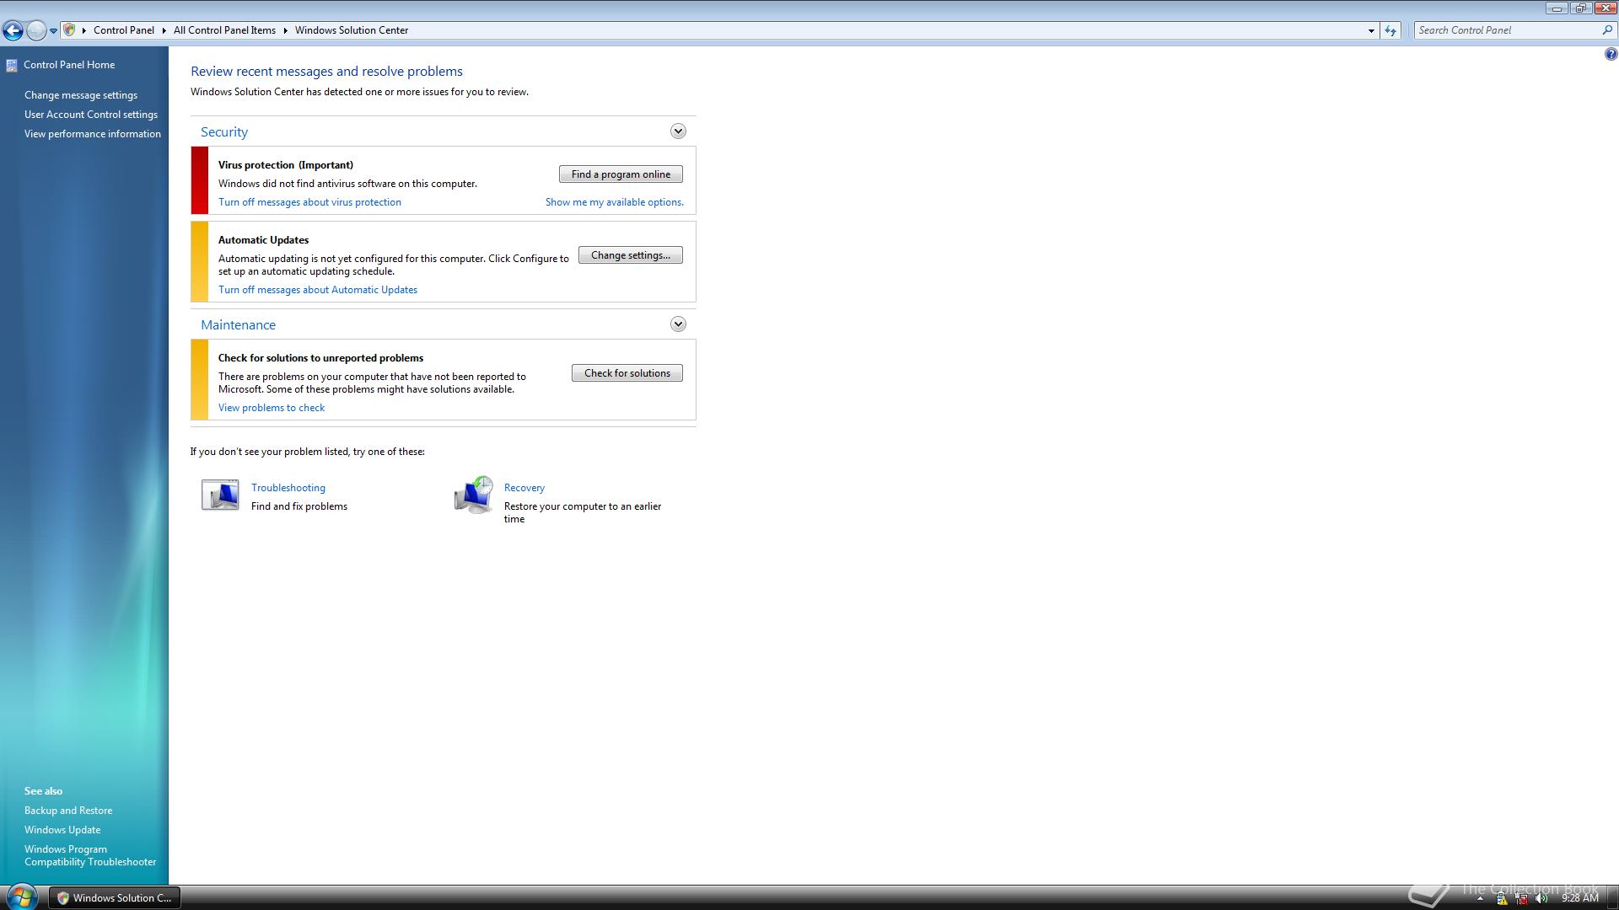Click the Control Panel Home icon
Screen dimensions: 1619x910
coord(12,65)
